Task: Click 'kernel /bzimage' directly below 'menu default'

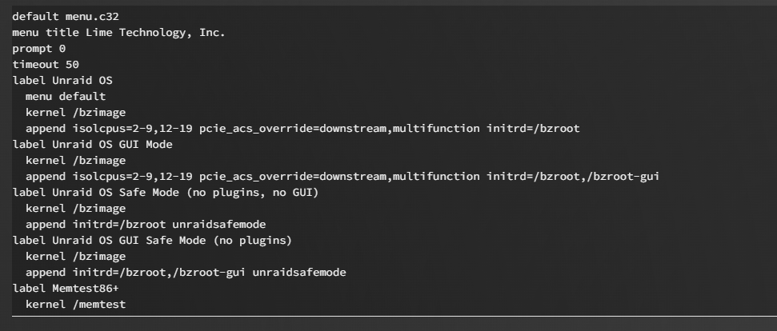Action: (76, 113)
